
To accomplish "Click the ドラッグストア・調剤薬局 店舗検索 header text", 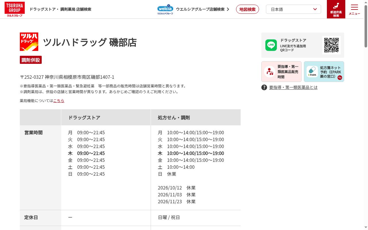I will [x=60, y=9].
